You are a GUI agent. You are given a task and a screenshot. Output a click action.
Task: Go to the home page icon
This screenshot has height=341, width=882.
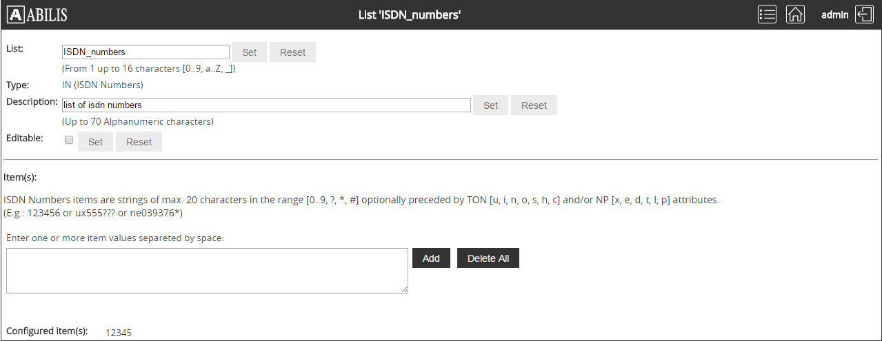click(795, 14)
